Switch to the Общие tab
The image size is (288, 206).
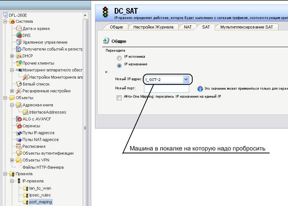[x=116, y=27]
